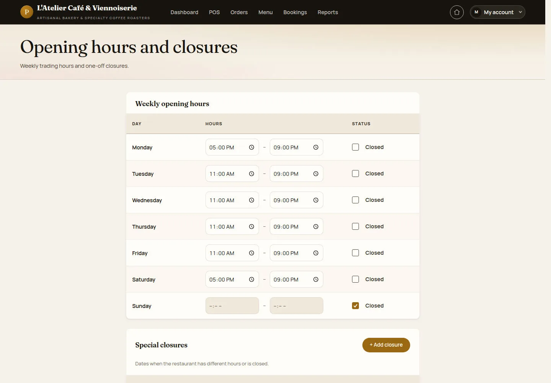
Task: Click the Add closure button
Action: [386, 345]
